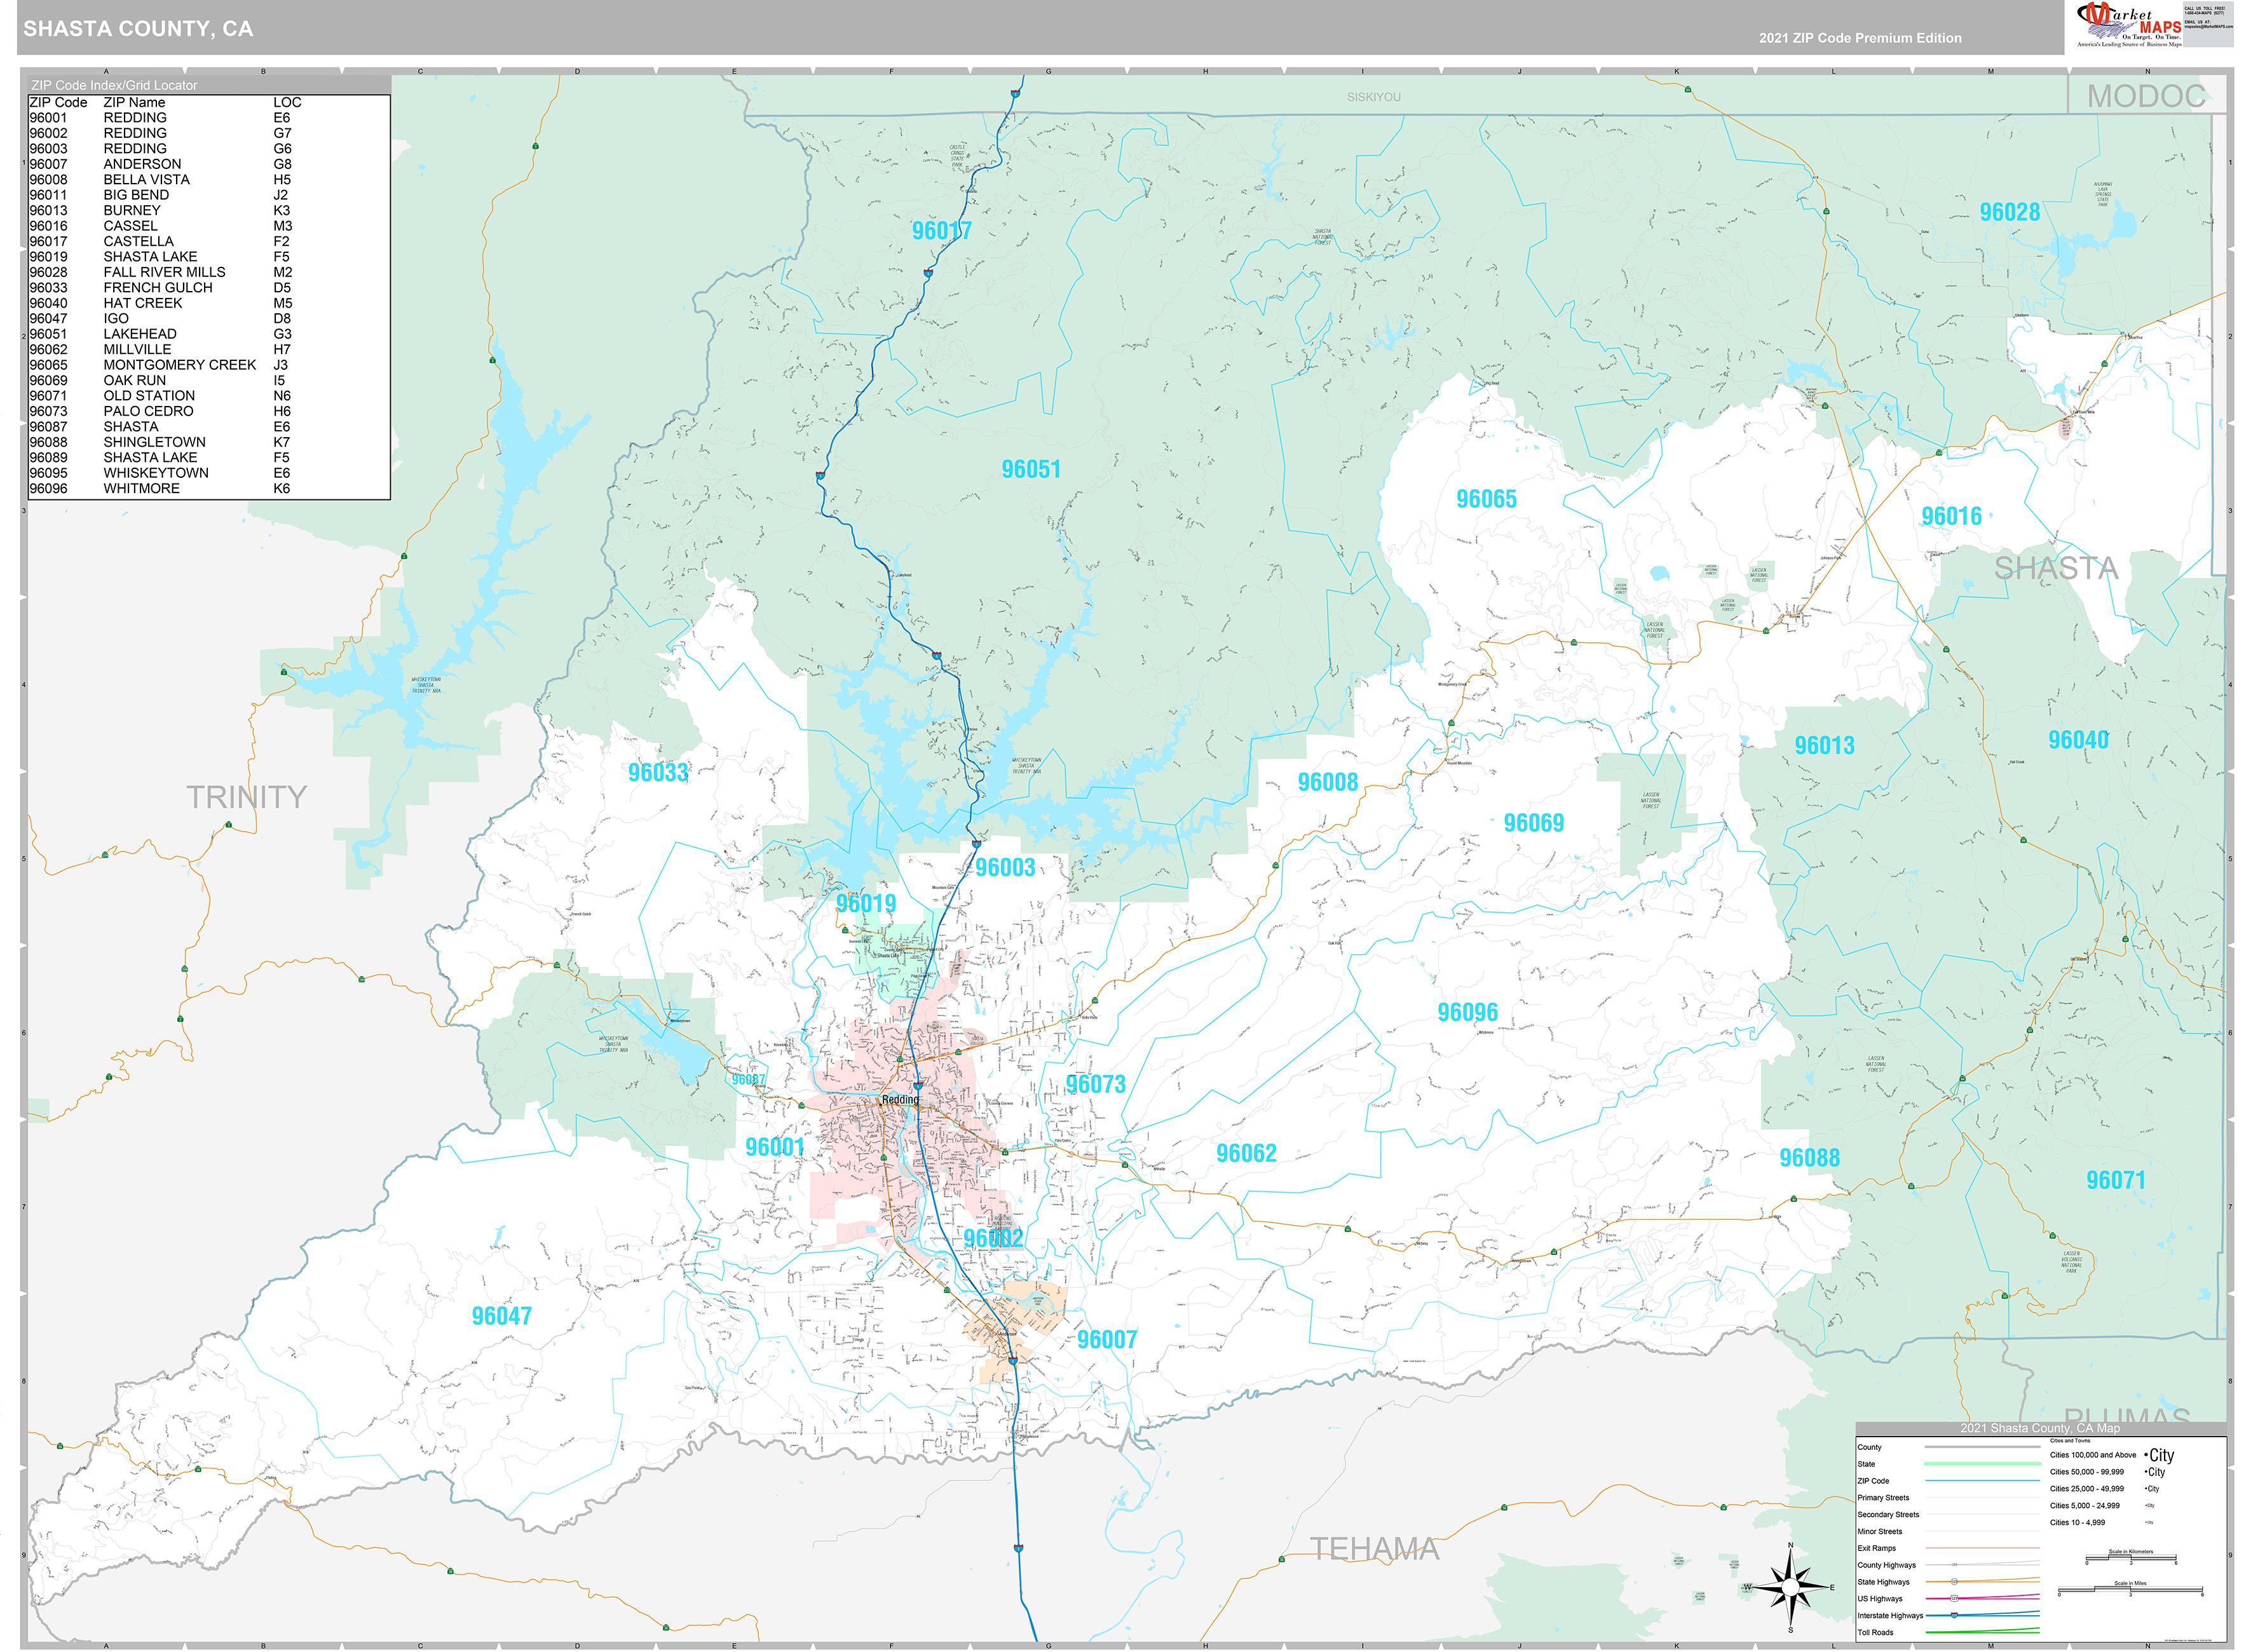Viewport: 2253px width, 1652px height.
Task: Select the MODOC county label
Action: tap(2146, 96)
